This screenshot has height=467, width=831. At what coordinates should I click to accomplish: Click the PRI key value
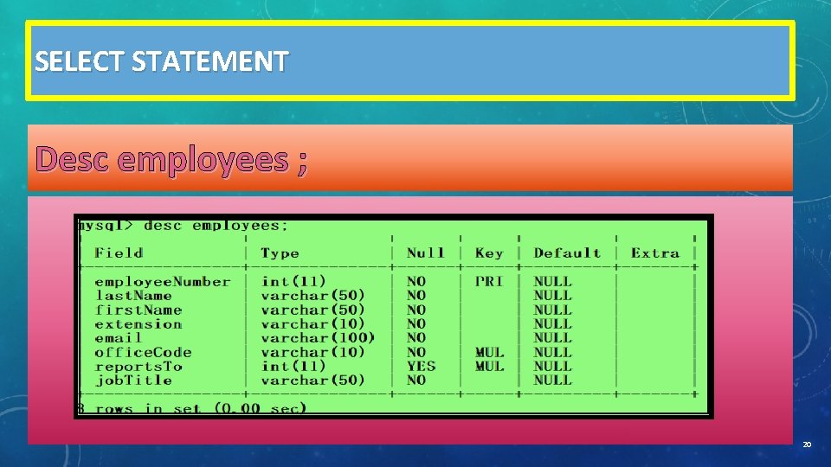point(488,282)
